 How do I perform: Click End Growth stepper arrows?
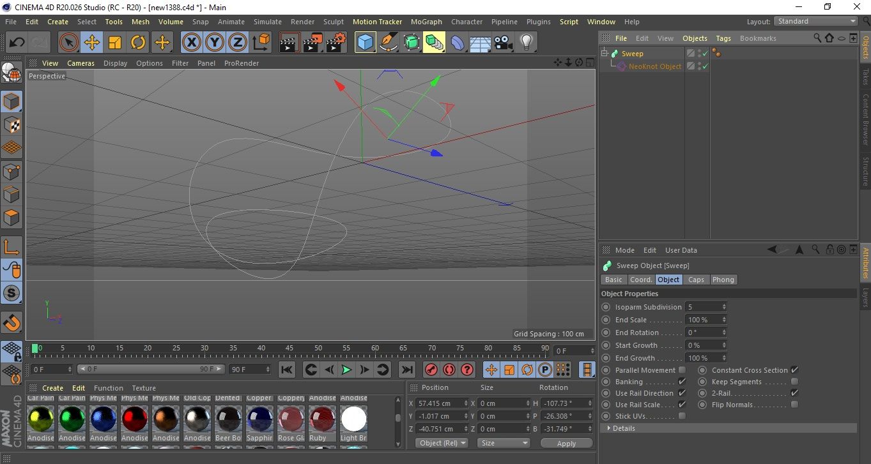pos(723,358)
